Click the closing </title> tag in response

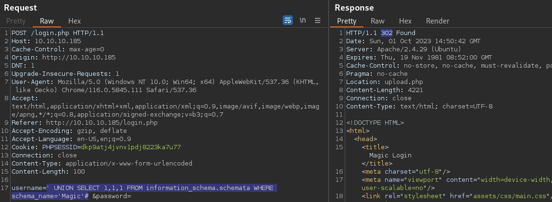377,164
